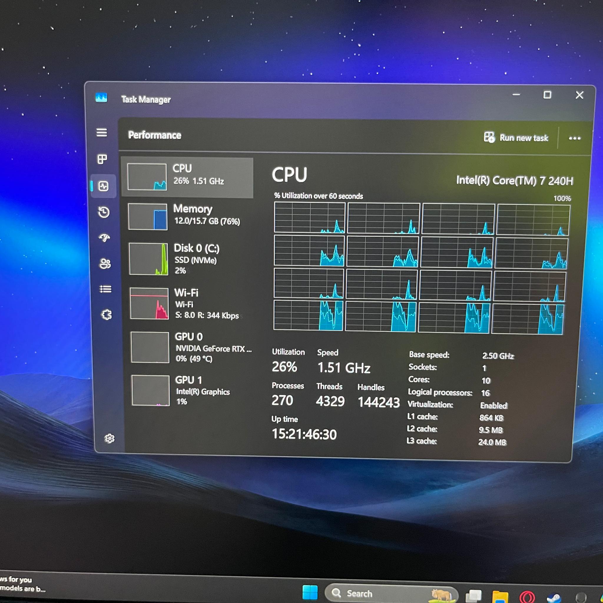Click the GPU 1 mini graph thumbnail
The height and width of the screenshot is (603, 603).
pos(151,390)
